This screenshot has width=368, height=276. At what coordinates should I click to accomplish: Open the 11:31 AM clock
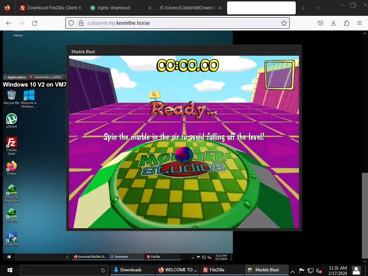pos(338,270)
